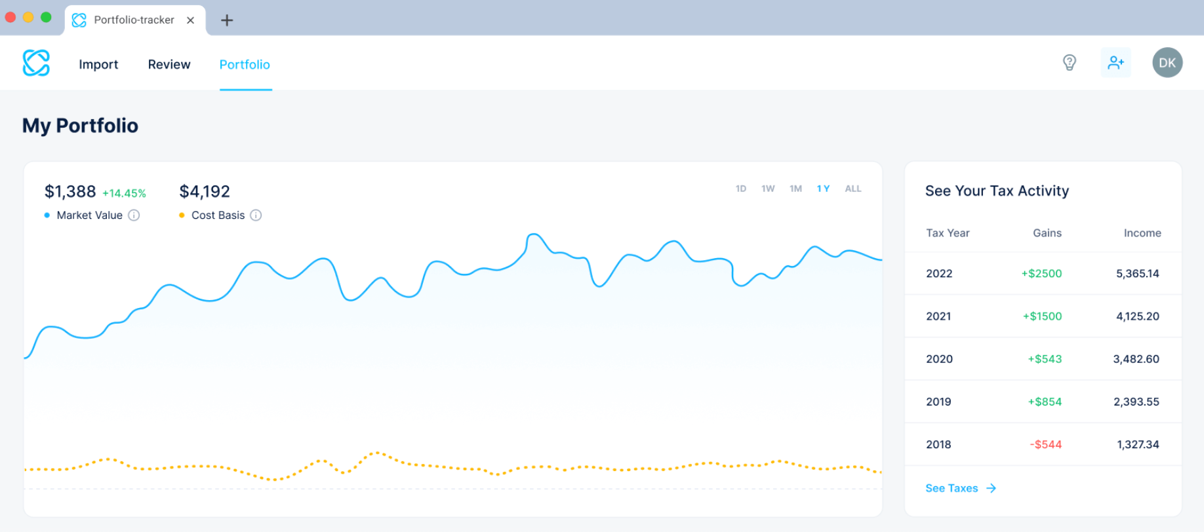Click the +14.45% gain percentage
The width and height of the screenshot is (1204, 532).
(125, 193)
